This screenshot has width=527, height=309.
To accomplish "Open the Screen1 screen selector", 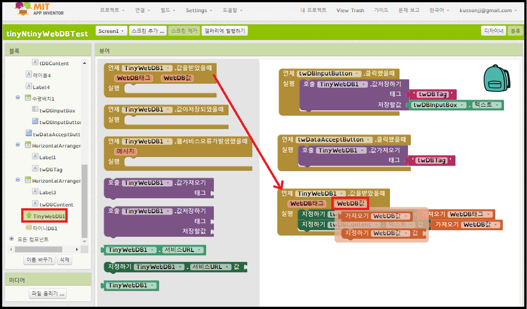I will (111, 31).
